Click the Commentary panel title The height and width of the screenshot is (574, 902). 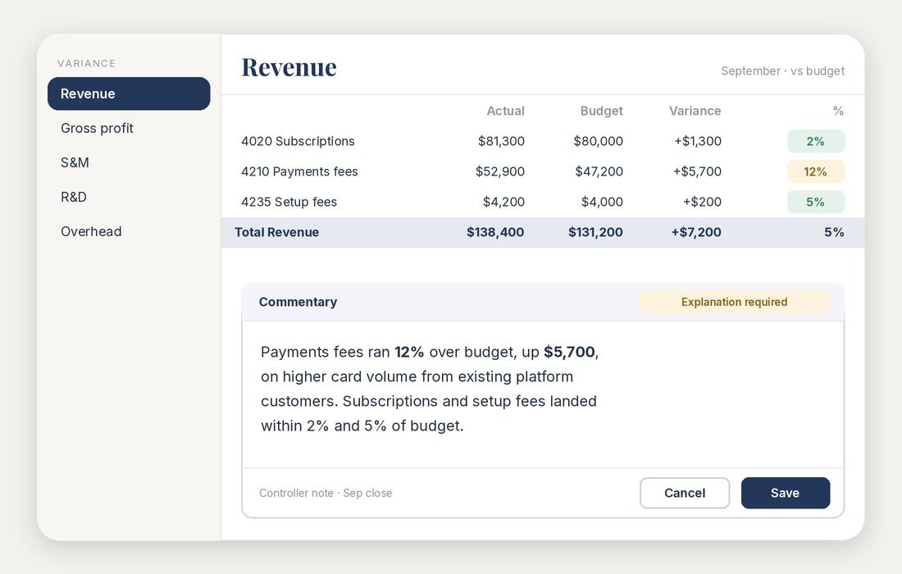point(298,302)
